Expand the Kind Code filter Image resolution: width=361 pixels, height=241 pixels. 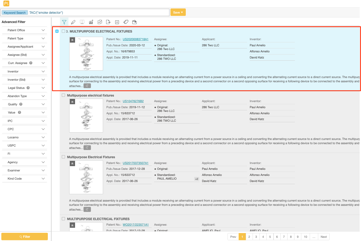[x=24, y=179]
